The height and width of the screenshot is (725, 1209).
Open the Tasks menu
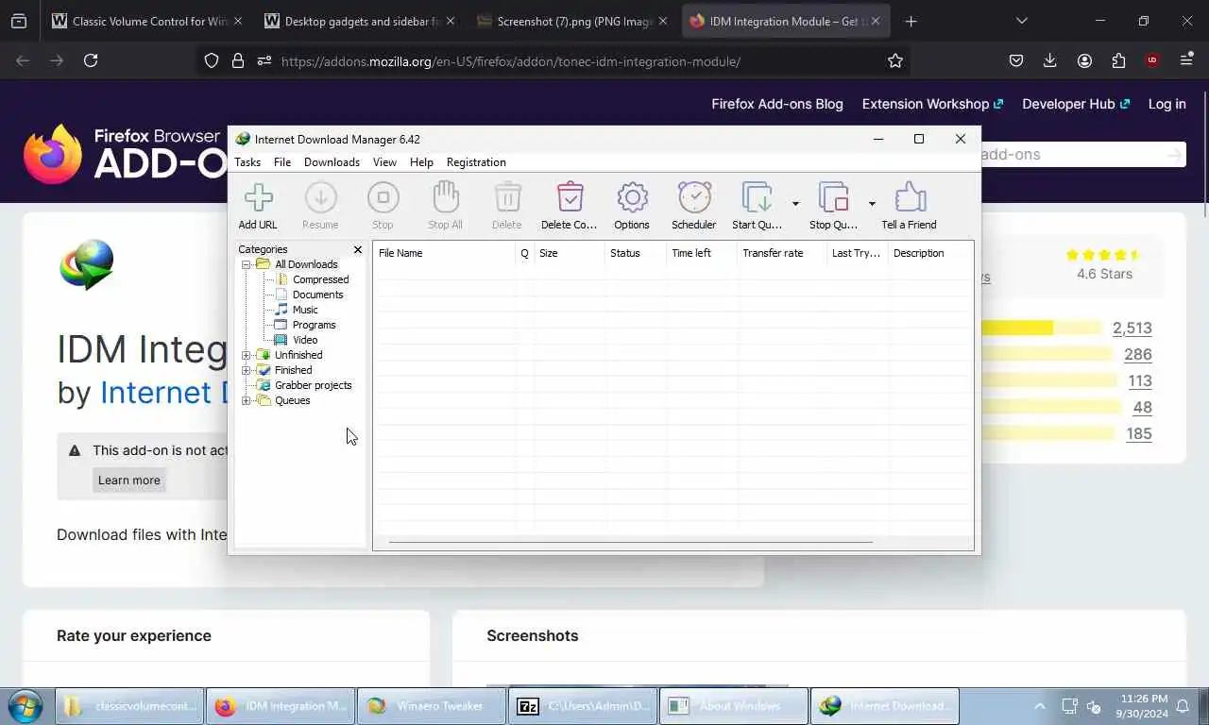tap(247, 162)
